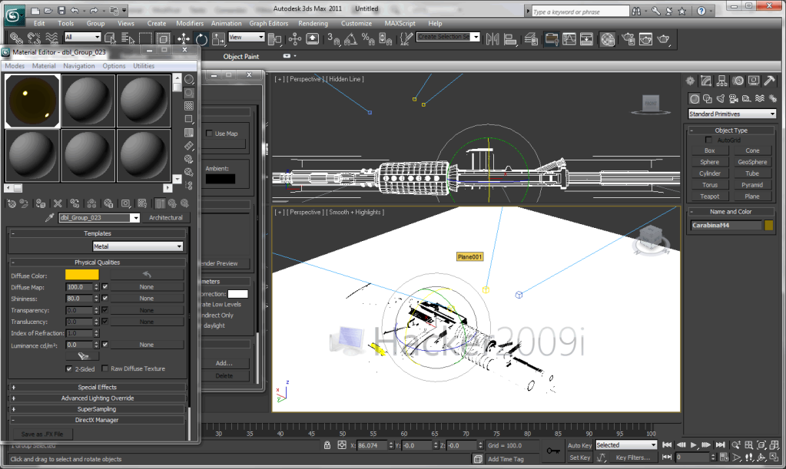Jump to the end frame
This screenshot has height=469, width=786.
721,445
